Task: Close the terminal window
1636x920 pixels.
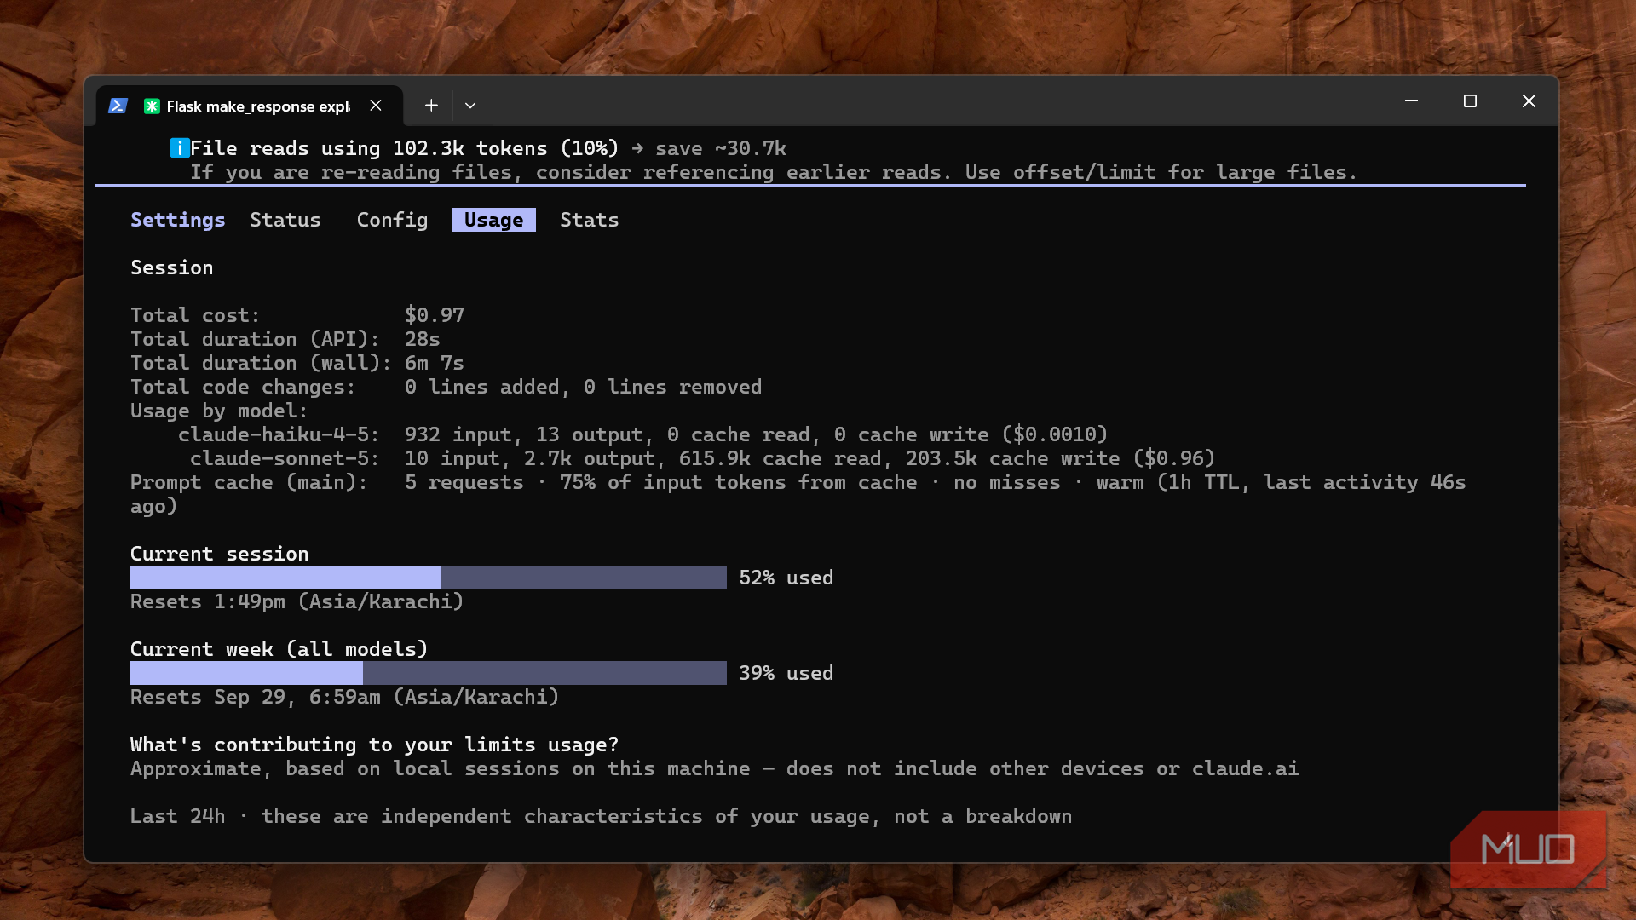Action: 1529,101
